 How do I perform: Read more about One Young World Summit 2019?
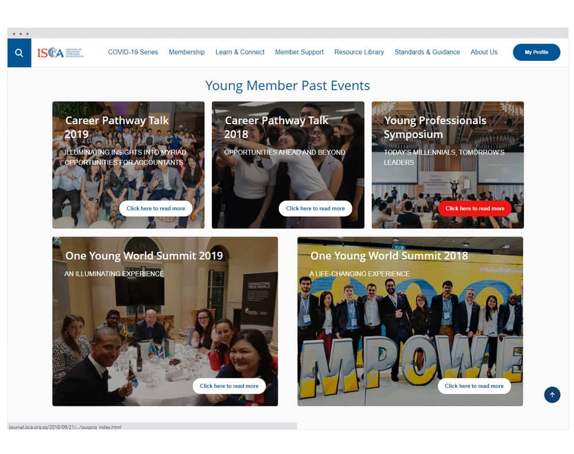[x=229, y=386]
